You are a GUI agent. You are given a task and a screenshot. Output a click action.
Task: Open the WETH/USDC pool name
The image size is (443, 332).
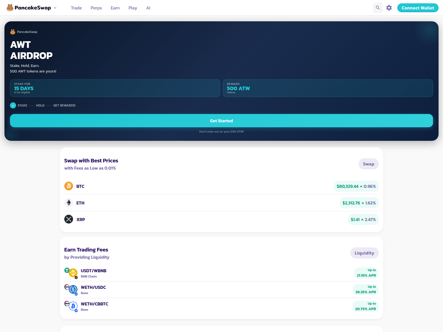(x=93, y=287)
